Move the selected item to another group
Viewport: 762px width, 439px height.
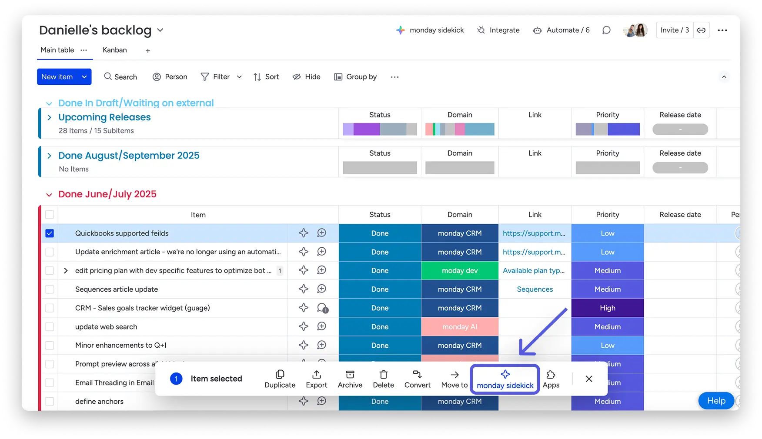coord(455,379)
